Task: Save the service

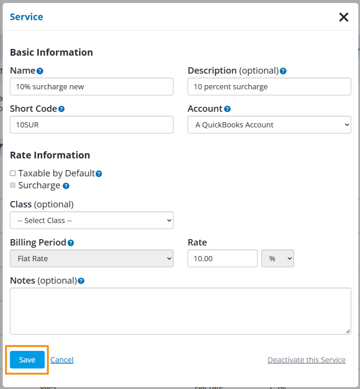Action: (27, 360)
